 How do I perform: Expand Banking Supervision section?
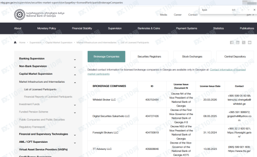coord(75,60)
